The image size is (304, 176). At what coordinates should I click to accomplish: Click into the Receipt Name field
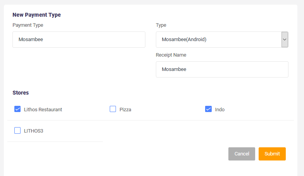[x=222, y=69]
